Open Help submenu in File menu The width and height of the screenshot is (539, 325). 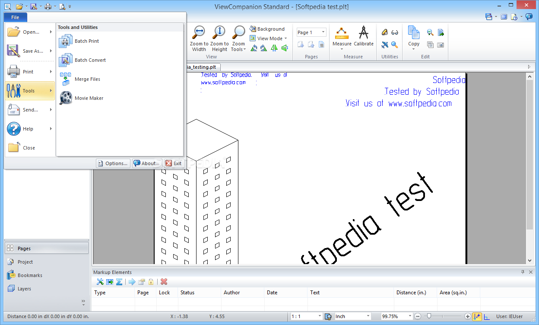tap(29, 129)
